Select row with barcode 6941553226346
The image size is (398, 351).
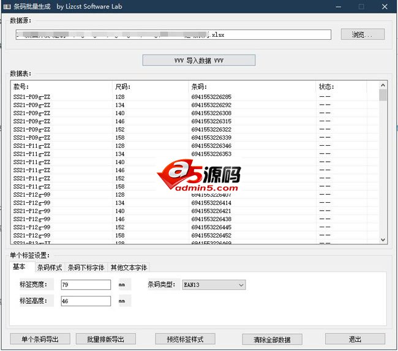pos(195,146)
